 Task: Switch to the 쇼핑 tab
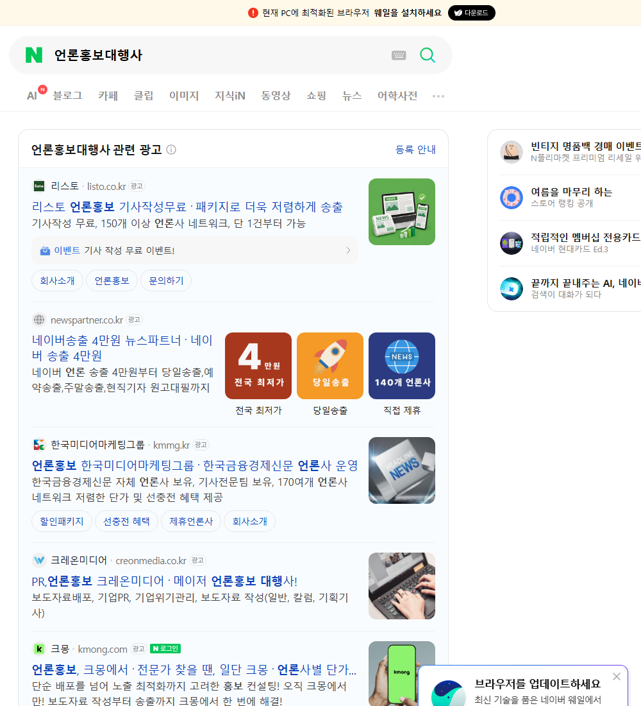[x=316, y=96]
